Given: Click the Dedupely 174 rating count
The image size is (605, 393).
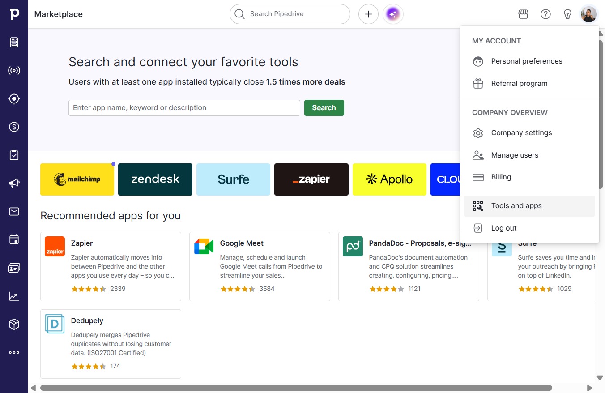Looking at the screenshot, I should (x=115, y=367).
